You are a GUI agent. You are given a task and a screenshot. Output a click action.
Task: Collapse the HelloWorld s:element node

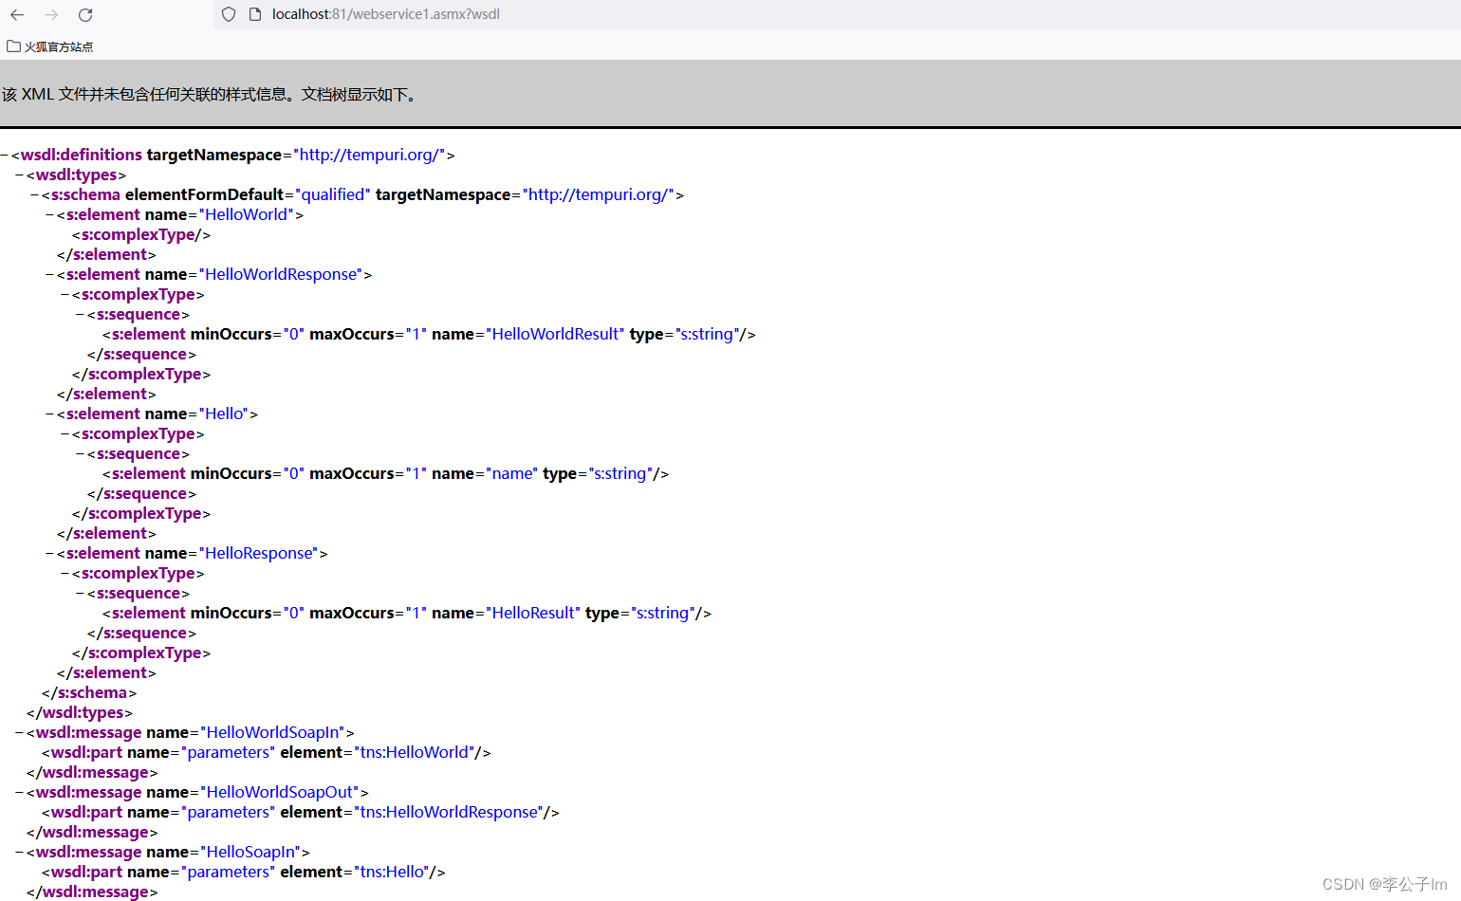tap(50, 214)
